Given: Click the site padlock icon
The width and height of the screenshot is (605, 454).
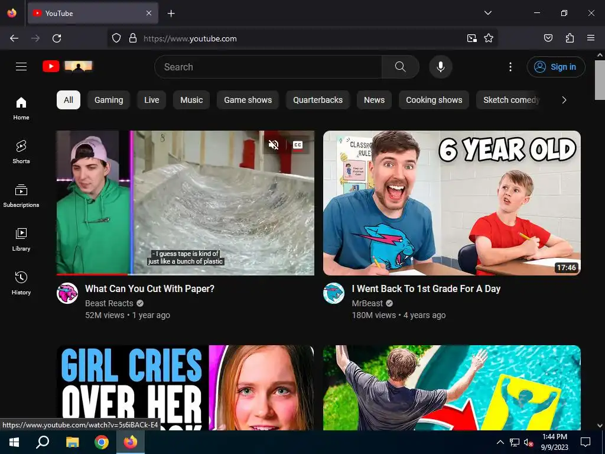Looking at the screenshot, I should (x=133, y=38).
